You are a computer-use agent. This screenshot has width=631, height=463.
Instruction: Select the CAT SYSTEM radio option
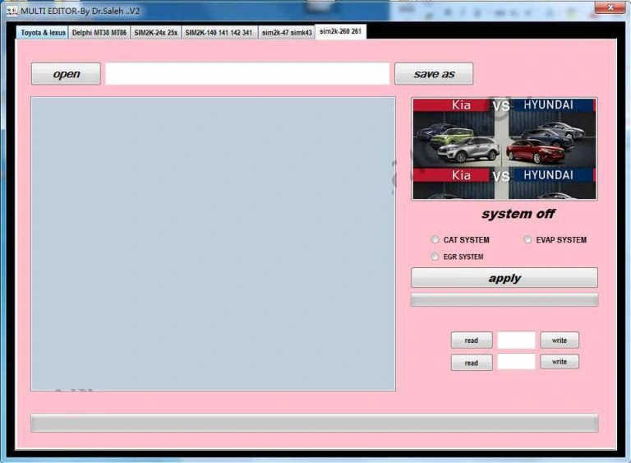[435, 240]
